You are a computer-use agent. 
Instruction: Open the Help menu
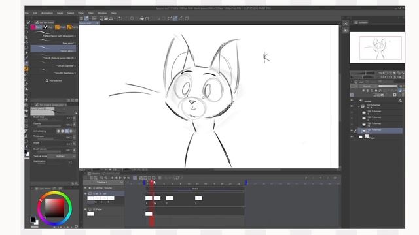(113, 13)
